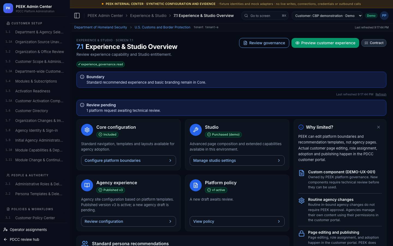The height and width of the screenshot is (246, 393).
Task: Click the Routine agency changes gear icon
Action: coord(302,201)
